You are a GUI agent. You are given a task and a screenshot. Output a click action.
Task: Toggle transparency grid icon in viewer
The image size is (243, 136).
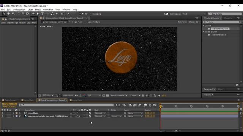[x=107, y=96]
